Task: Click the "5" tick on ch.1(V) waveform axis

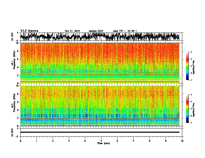Action: point(18,33)
